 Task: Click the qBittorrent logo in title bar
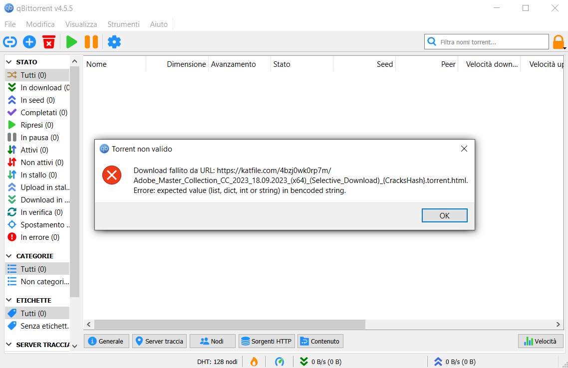(8, 8)
